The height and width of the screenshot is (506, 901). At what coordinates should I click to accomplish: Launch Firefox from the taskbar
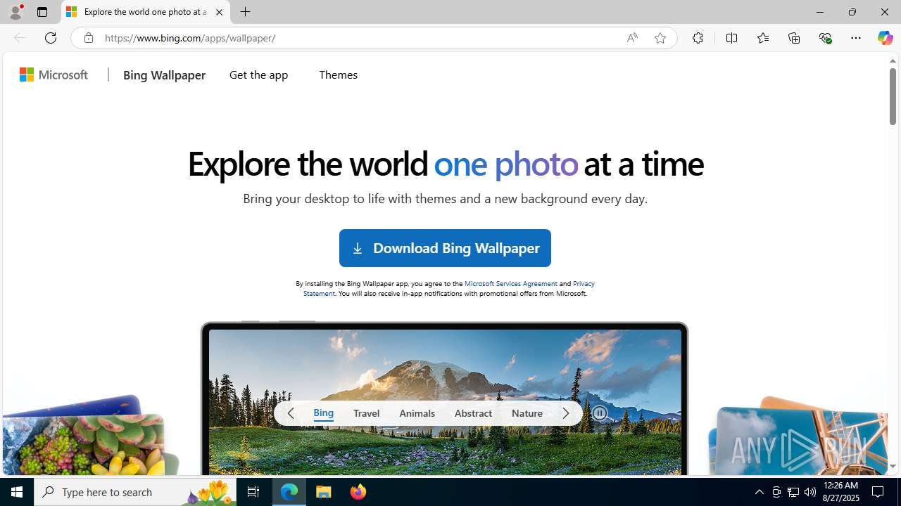pos(358,492)
